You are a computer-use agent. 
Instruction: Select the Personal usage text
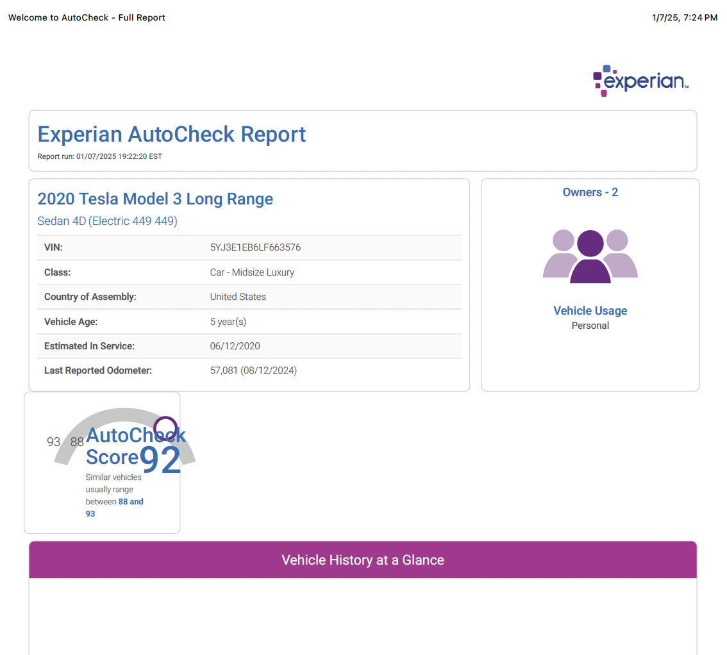590,326
